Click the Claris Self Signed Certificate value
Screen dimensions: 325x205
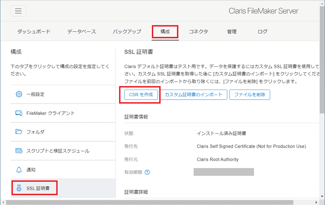pyautogui.click(x=251, y=146)
